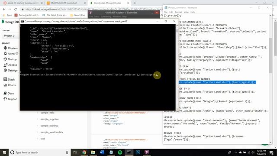Click the Docs icon in the sidebar
This screenshot has width=277, height=156.
pos(5,93)
